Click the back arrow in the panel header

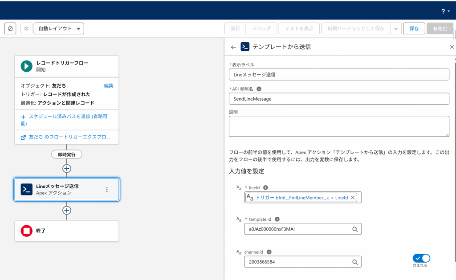(233, 47)
